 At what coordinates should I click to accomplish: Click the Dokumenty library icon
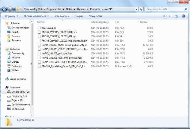point(9,53)
